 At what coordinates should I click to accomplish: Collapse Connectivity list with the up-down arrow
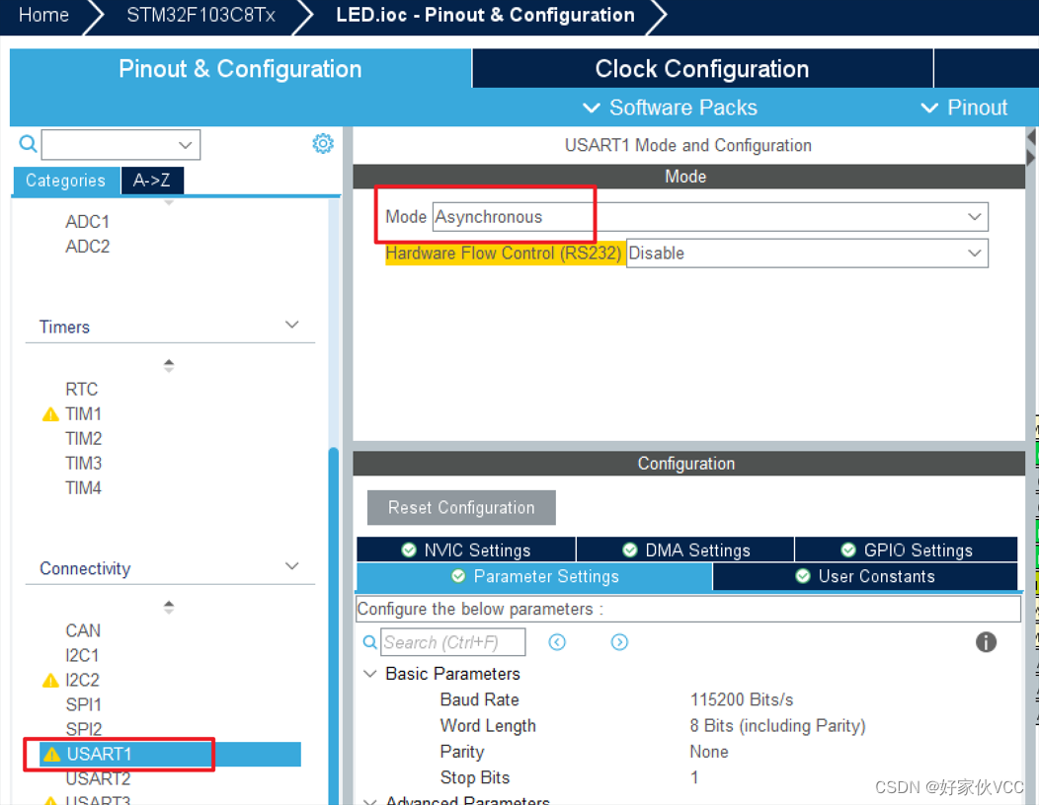pyautogui.click(x=169, y=607)
